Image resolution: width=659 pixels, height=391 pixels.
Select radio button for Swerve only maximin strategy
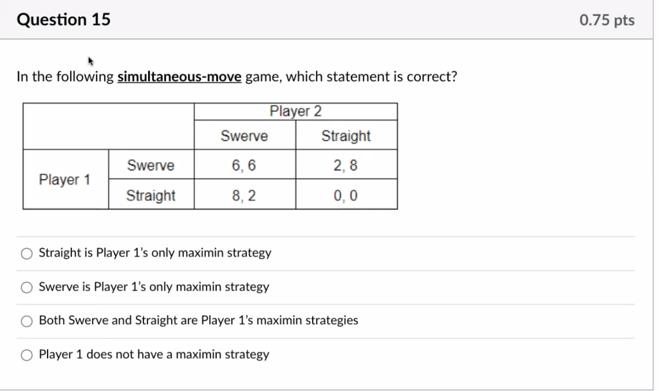(27, 287)
